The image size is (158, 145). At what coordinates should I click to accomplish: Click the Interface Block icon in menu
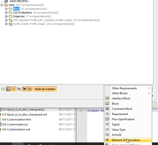click(107, 98)
